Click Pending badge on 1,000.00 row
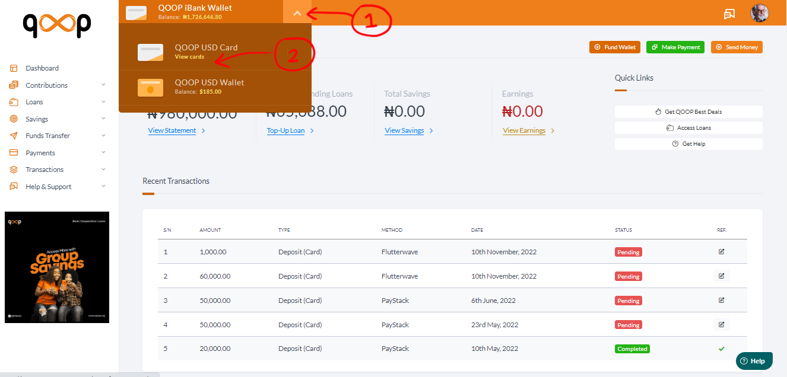Image resolution: width=787 pixels, height=377 pixels. pos(629,253)
